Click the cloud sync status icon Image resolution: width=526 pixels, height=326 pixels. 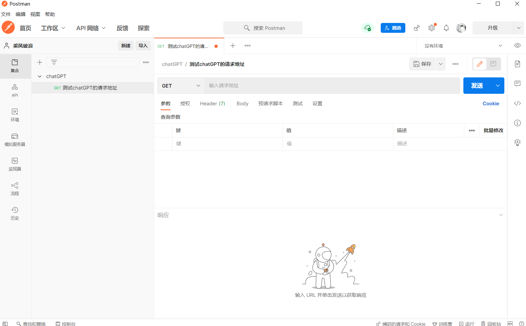[x=368, y=28]
